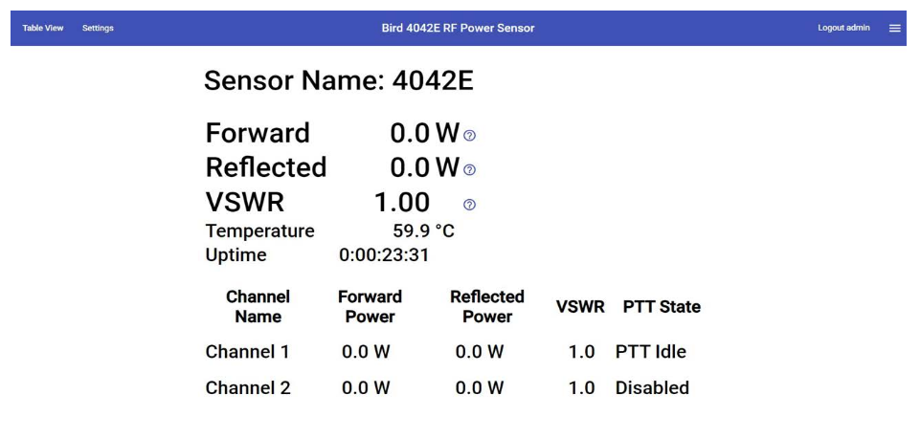This screenshot has height=438, width=921.
Task: Open the Settings page
Action: click(x=98, y=28)
